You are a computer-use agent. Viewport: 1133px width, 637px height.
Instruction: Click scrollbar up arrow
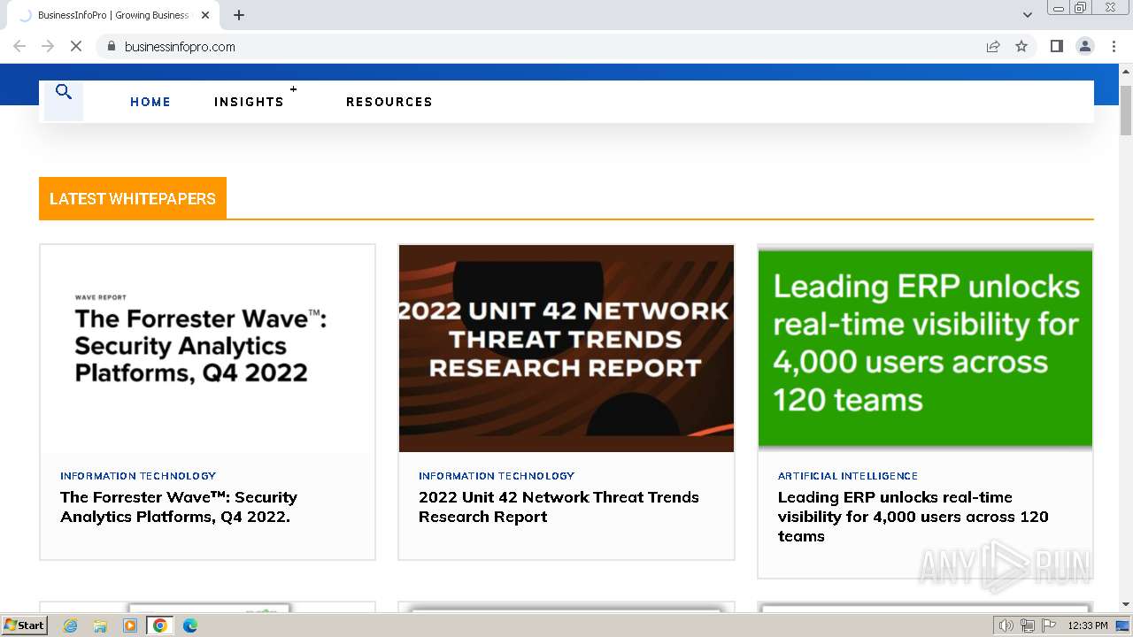(1126, 71)
